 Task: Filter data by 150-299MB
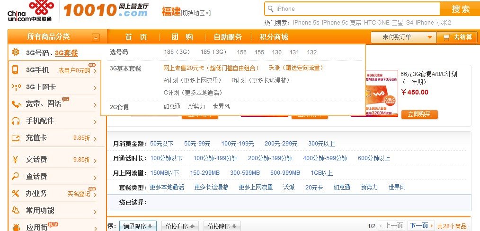(x=205, y=173)
